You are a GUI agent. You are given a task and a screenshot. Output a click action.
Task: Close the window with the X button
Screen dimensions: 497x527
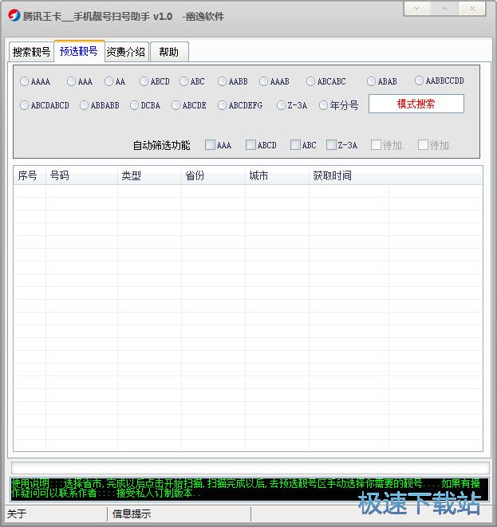[472, 9]
